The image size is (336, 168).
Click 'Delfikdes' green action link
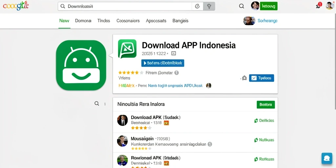[x=264, y=120]
